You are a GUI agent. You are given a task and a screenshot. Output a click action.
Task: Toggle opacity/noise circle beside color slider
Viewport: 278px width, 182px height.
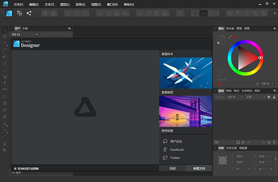coord(219,84)
